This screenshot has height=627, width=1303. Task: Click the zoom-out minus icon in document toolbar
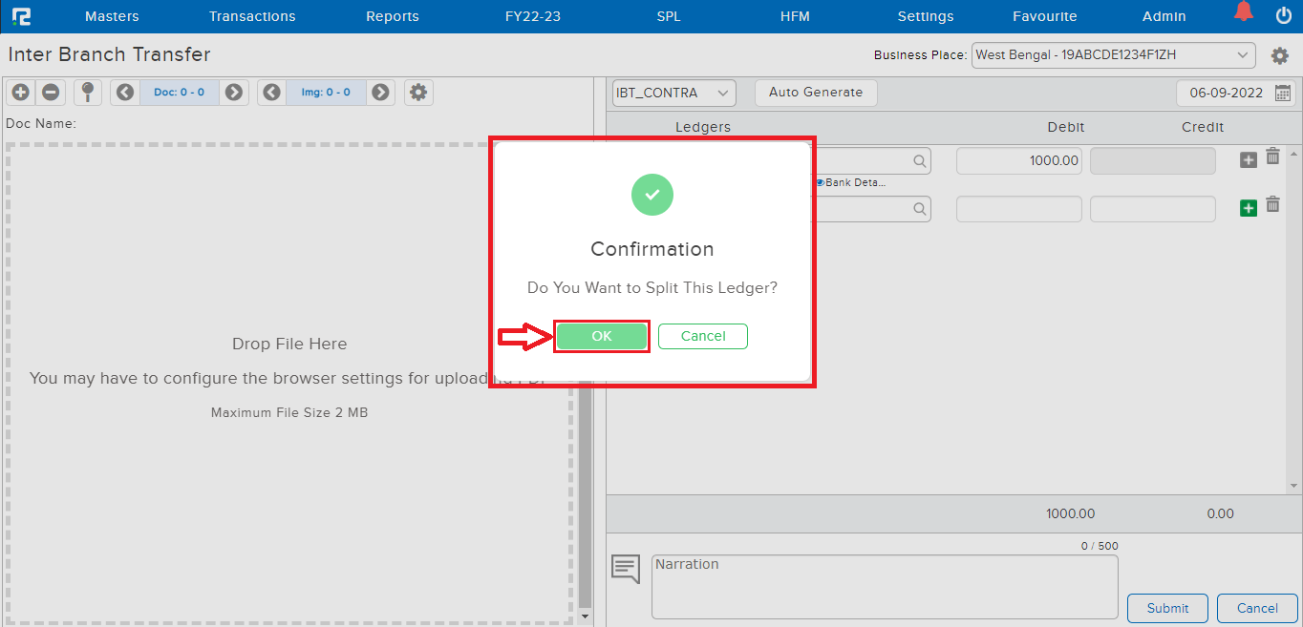52,93
